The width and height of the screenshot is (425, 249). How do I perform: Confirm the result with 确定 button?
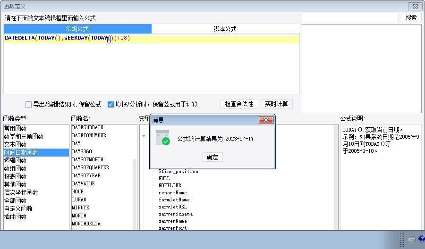click(212, 157)
